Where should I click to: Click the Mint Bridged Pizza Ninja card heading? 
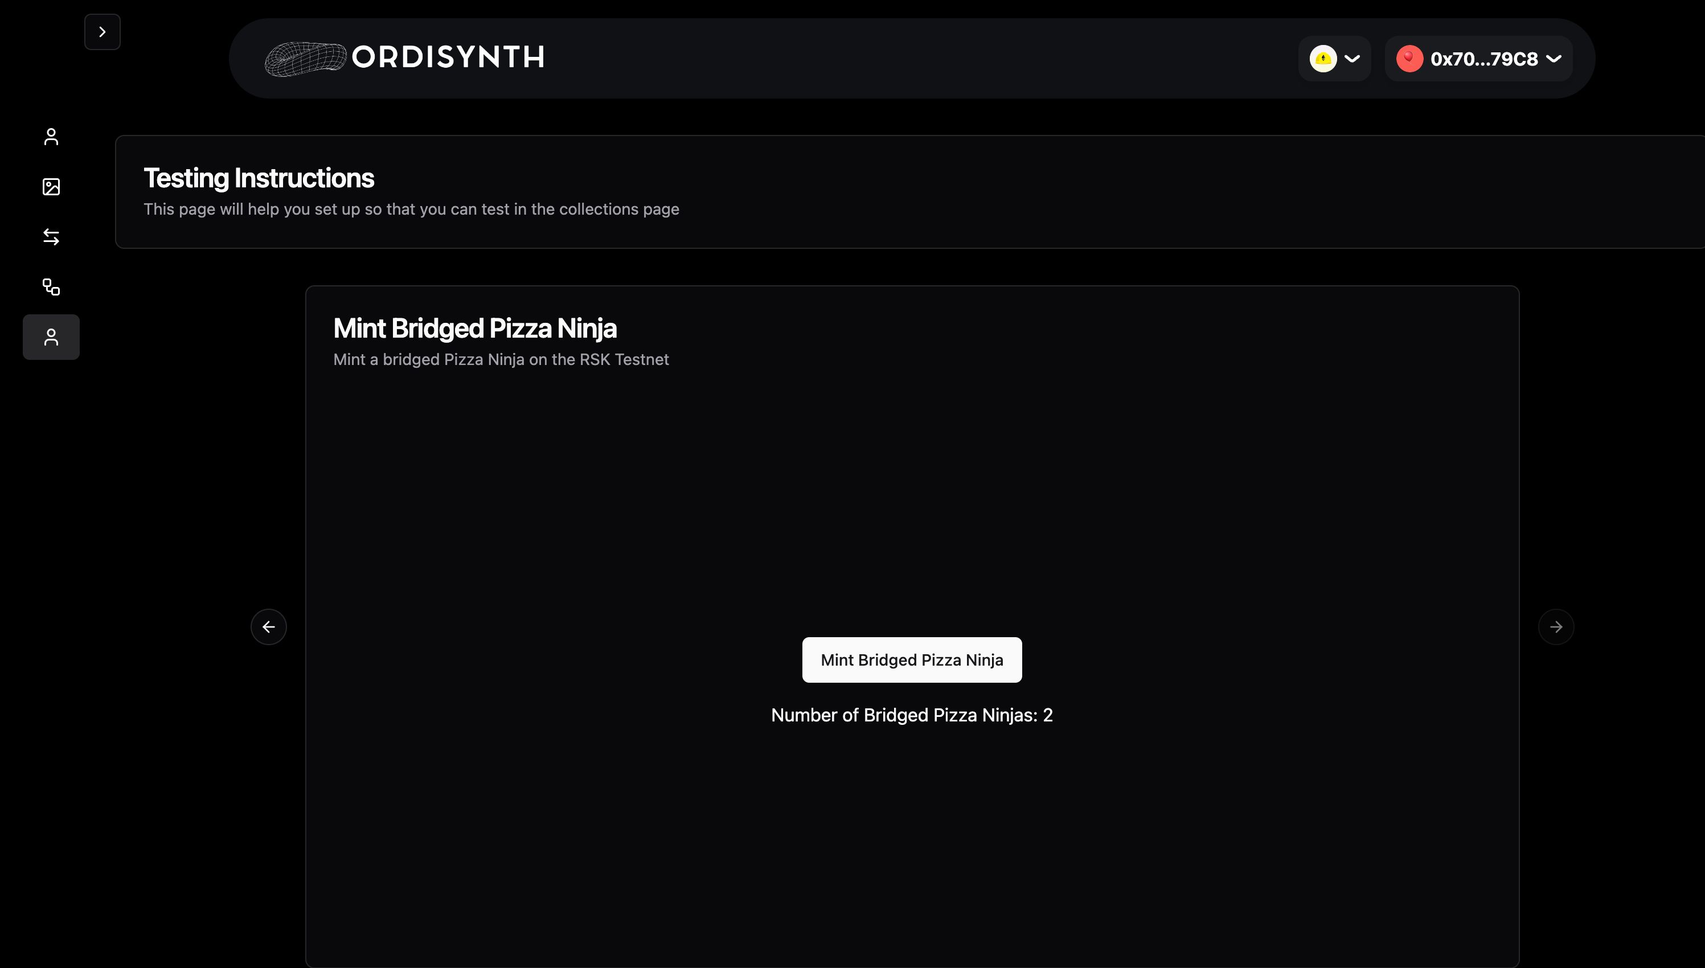[x=474, y=329]
